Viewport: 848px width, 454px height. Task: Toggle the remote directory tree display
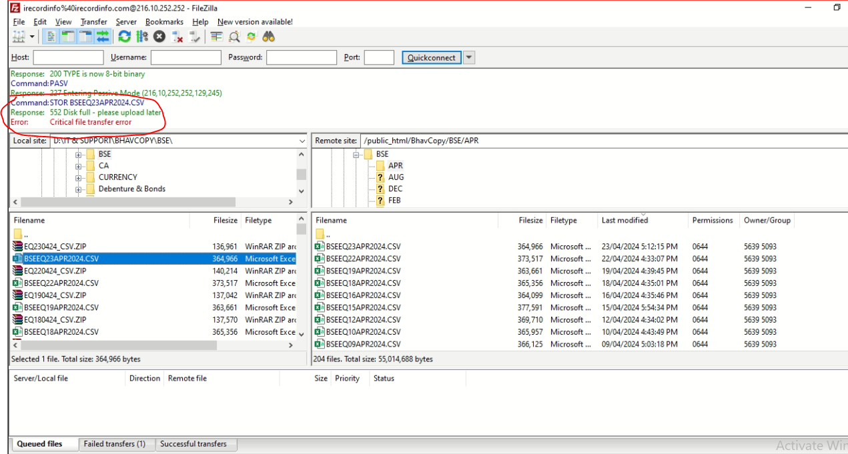point(85,37)
